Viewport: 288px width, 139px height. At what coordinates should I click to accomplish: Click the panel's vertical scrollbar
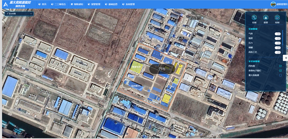coord(282,37)
